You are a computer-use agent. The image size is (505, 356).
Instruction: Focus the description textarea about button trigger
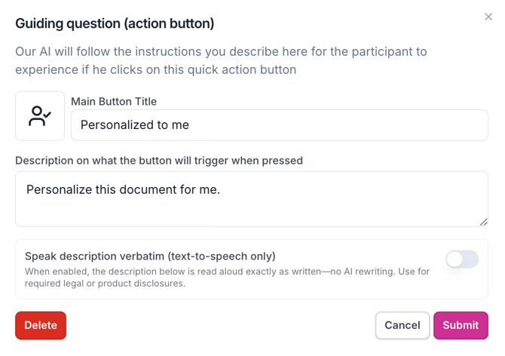pyautogui.click(x=252, y=199)
